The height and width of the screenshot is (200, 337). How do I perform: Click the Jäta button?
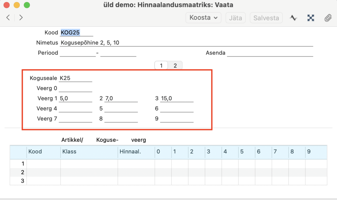[x=236, y=18]
